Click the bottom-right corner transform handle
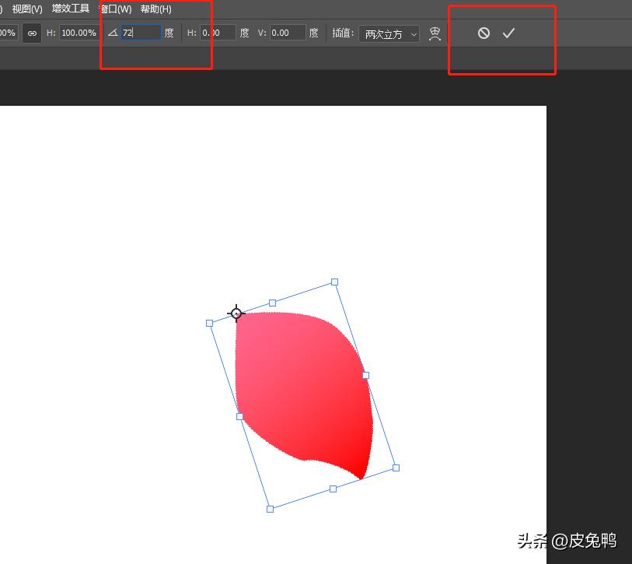This screenshot has width=632, height=564. 396,468
